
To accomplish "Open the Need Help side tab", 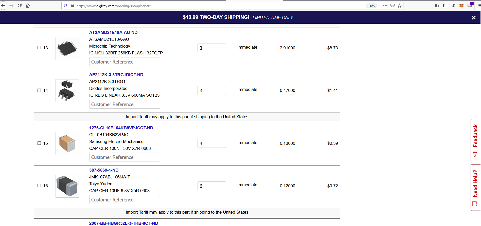I will tap(475, 188).
